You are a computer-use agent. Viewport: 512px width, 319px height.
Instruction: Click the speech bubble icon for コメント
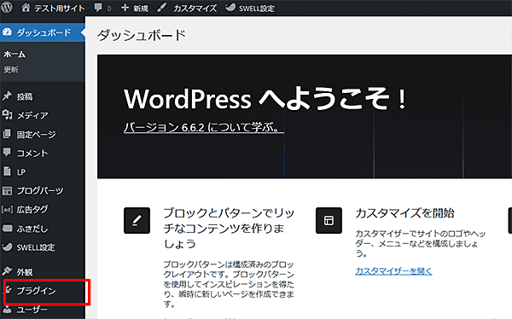click(7, 153)
